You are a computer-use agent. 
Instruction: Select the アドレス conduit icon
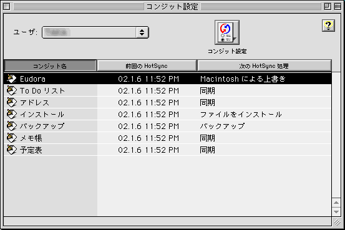pos(12,102)
